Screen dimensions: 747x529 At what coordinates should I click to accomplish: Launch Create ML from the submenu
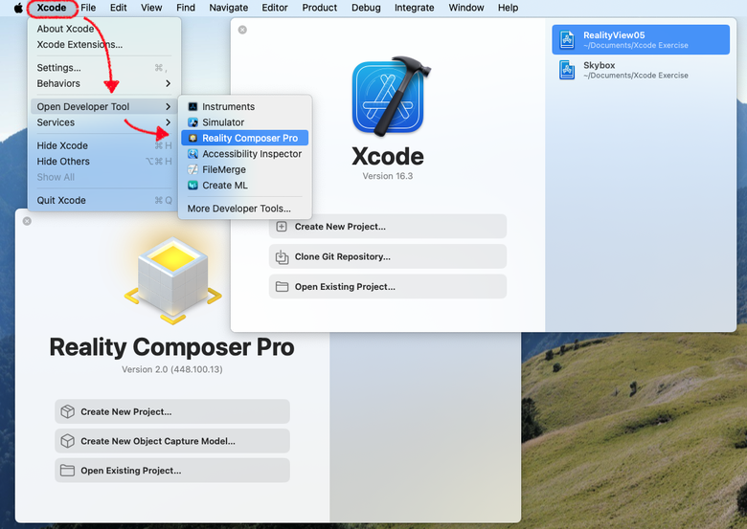pos(245,185)
